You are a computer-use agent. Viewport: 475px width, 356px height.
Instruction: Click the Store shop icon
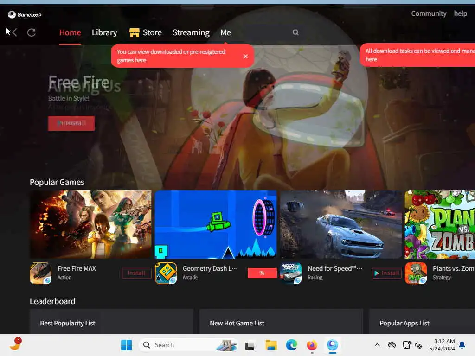[134, 32]
